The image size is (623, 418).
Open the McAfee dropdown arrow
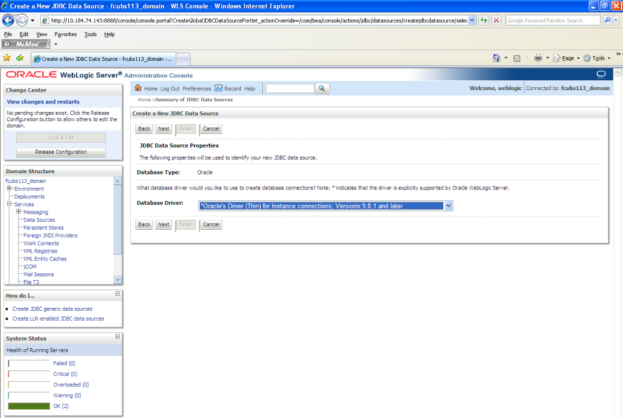56,44
